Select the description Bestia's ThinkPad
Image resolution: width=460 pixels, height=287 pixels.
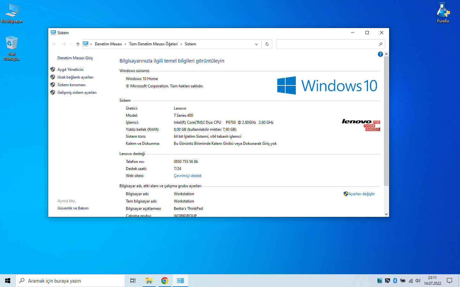pyautogui.click(x=188, y=209)
